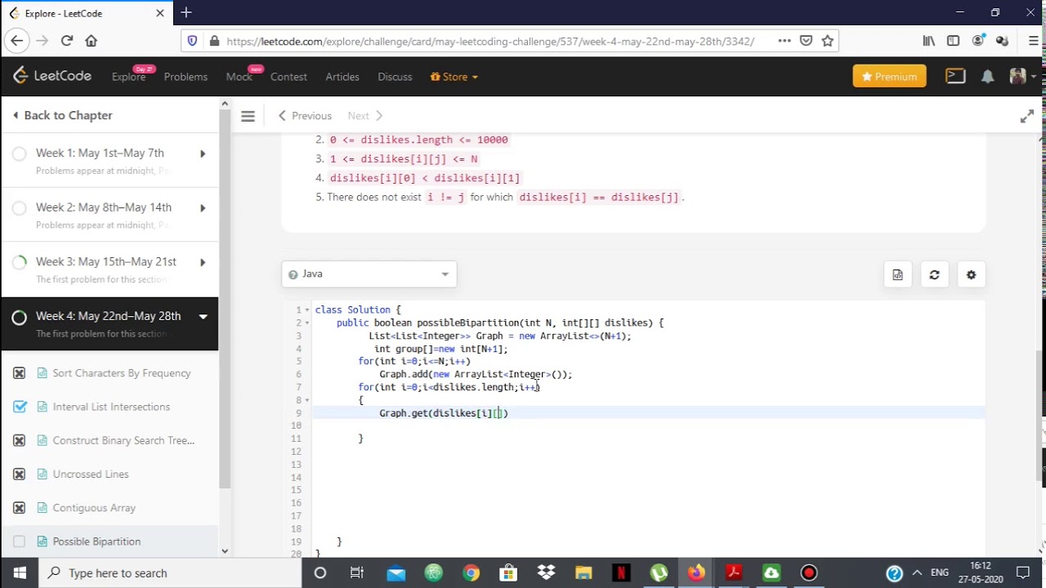Open the Action Center notification icon

pyautogui.click(x=1022, y=572)
